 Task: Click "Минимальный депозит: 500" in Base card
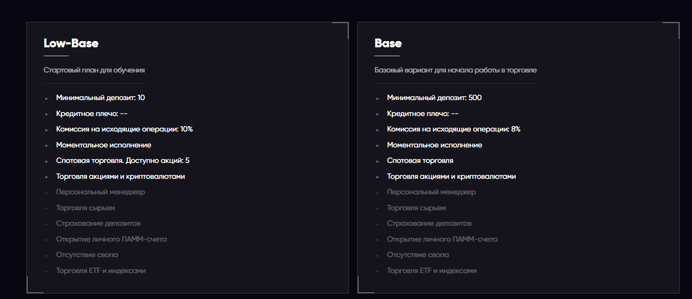434,98
